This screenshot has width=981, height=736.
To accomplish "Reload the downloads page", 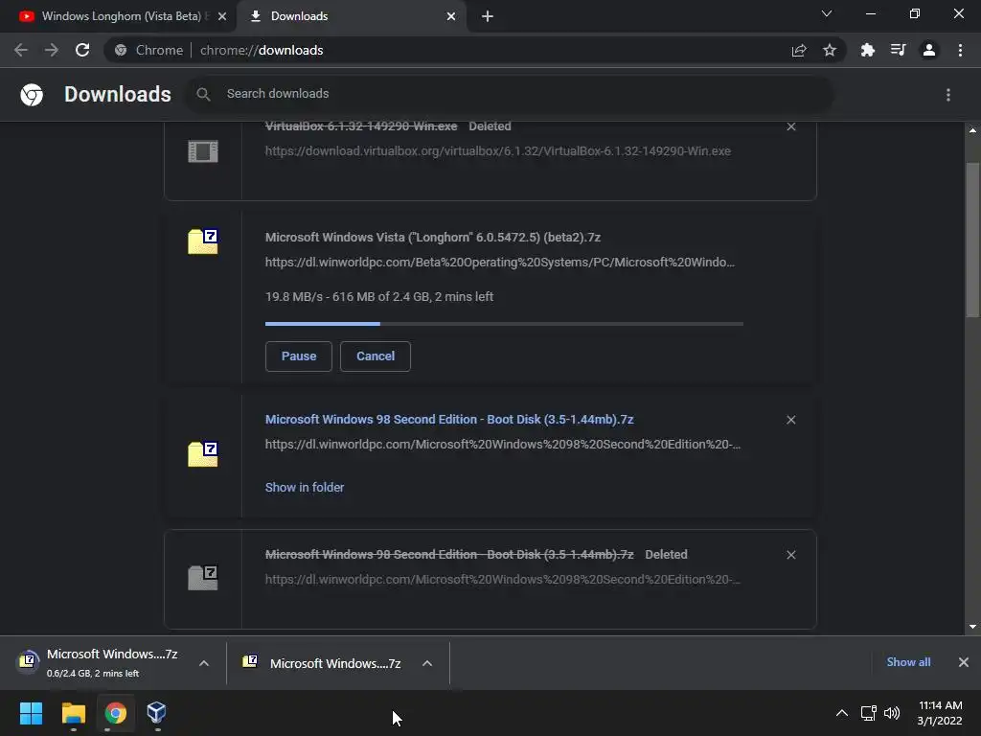I will coord(82,50).
